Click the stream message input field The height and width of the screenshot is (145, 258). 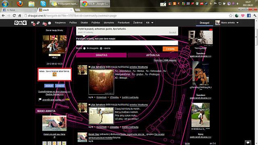tap(127, 43)
